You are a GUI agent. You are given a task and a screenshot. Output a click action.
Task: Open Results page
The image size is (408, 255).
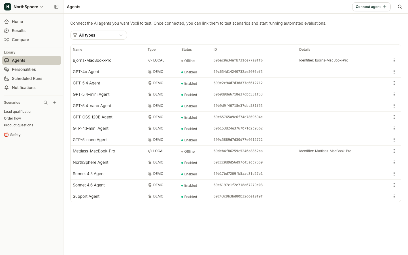(x=31, y=31)
